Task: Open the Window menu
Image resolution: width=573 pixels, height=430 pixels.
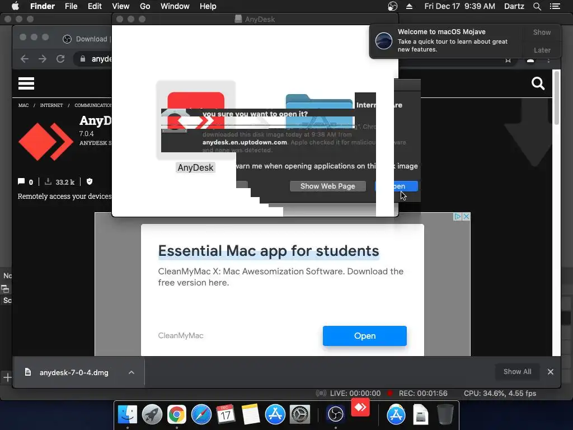Action: coord(175,6)
